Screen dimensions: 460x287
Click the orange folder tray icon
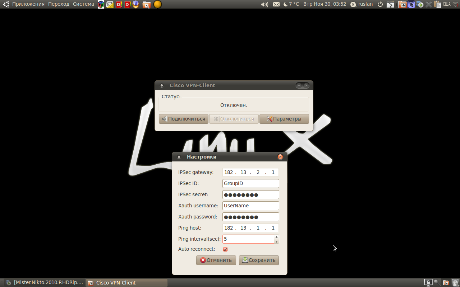point(402,5)
